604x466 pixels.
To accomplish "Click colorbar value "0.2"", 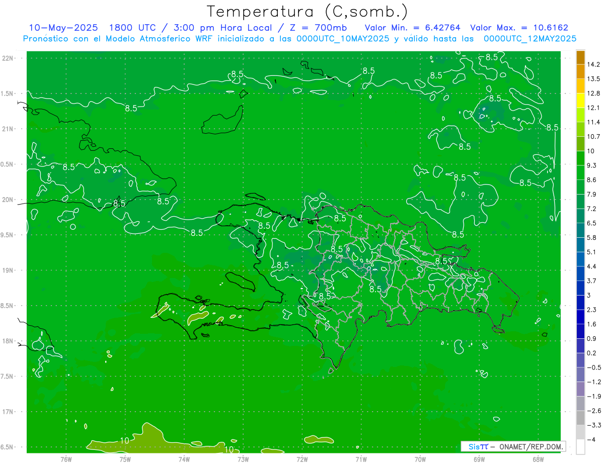I will pos(591,353).
